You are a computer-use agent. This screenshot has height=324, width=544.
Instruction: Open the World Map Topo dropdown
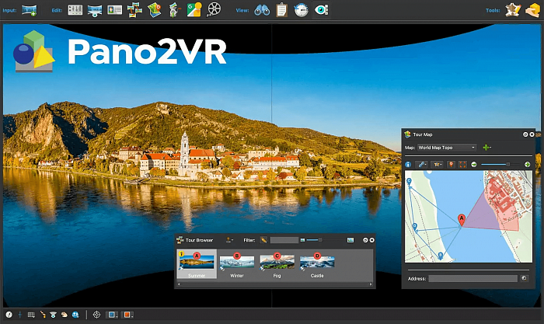click(447, 147)
